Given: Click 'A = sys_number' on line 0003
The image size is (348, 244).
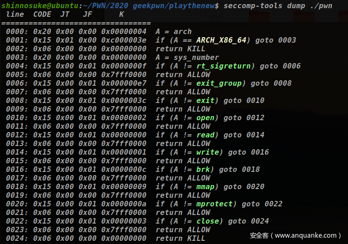Looking at the screenshot, I should click(187, 58).
